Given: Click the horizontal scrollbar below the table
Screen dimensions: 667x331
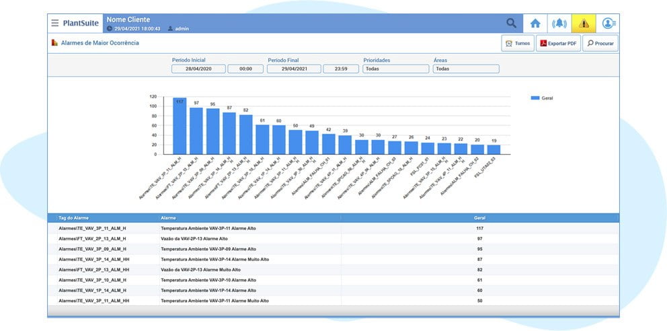Looking at the screenshot, I should coord(333,311).
